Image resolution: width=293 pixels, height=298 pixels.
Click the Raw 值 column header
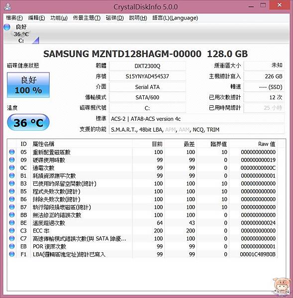point(253,144)
